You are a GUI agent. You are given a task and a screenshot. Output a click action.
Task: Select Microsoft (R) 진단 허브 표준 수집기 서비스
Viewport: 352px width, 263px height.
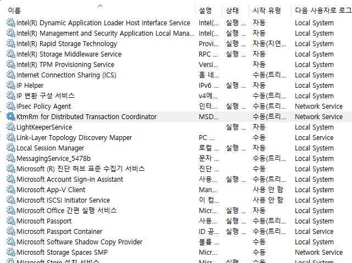81,169
